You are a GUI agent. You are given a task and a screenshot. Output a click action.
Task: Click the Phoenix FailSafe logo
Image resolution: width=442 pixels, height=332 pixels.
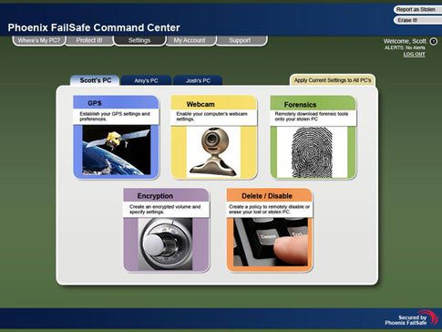point(411,318)
